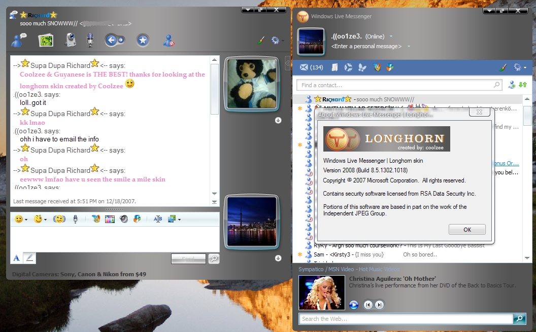Click the Search the Web field
Screen dimensions: 536x332
tap(406, 319)
